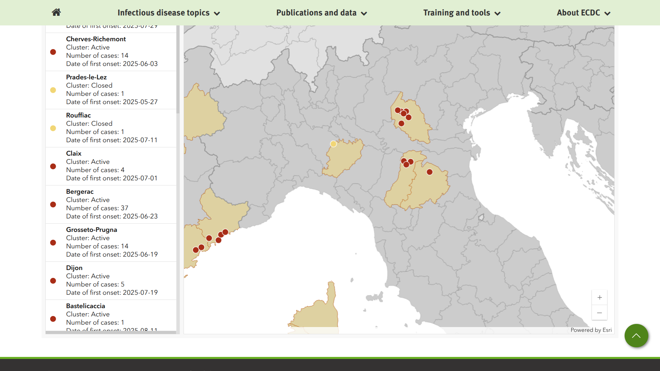Screen dimensions: 660x371
Task: Select the Claix cluster entry
Action: click(111, 166)
